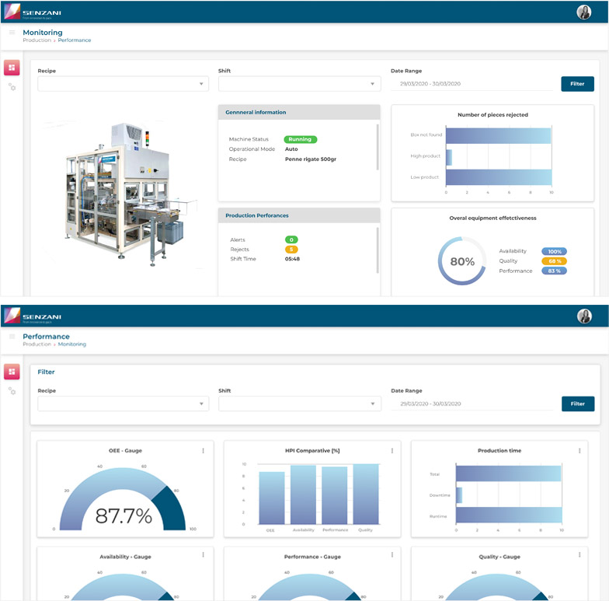Click the Low product bar in rejected chart
This screenshot has height=601, width=609.
(499, 177)
